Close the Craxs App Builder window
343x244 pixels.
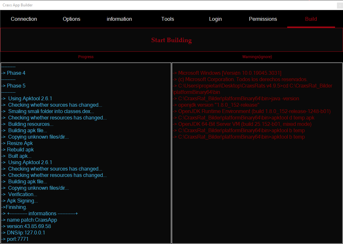(340, 5)
